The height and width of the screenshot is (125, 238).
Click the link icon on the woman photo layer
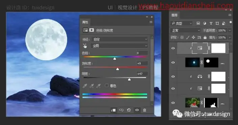coord(202,102)
